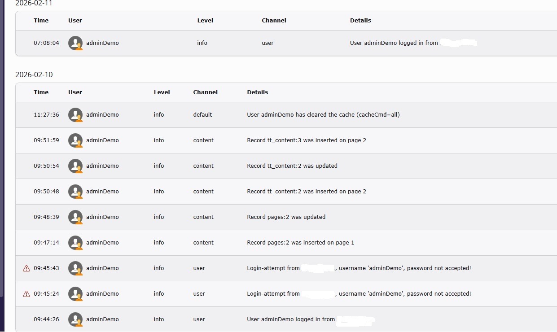Click the avatar on the 'Record pages:2 was updated' row
This screenshot has height=332, width=557.
point(75,217)
